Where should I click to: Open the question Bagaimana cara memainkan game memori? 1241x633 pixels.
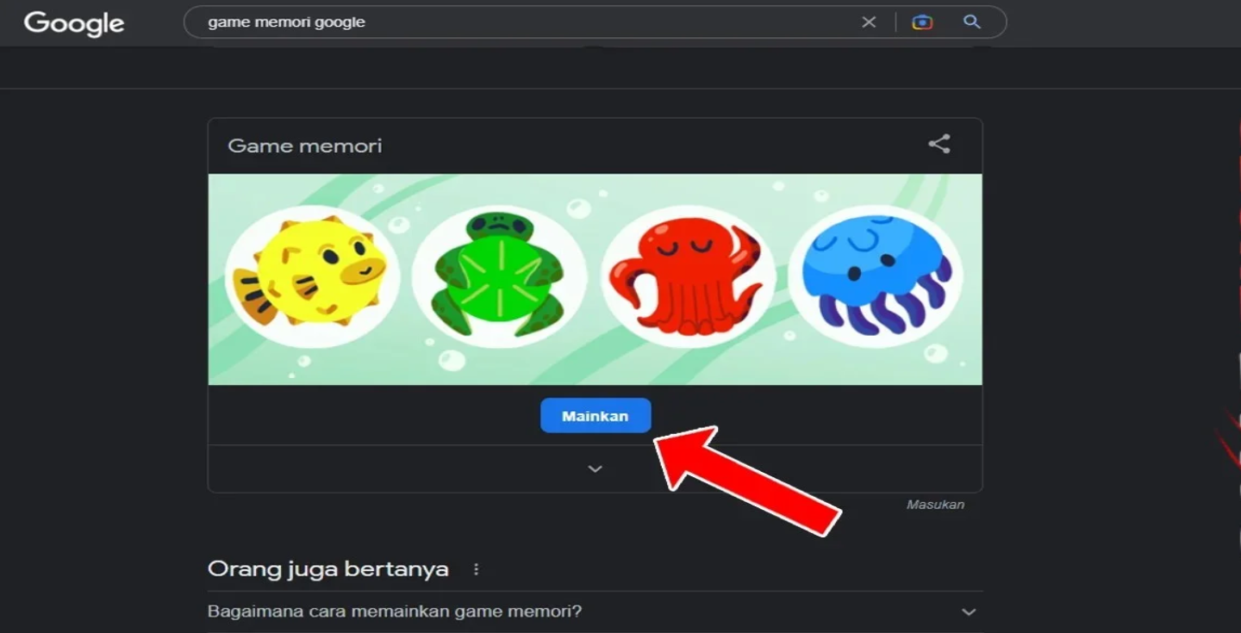[395, 611]
